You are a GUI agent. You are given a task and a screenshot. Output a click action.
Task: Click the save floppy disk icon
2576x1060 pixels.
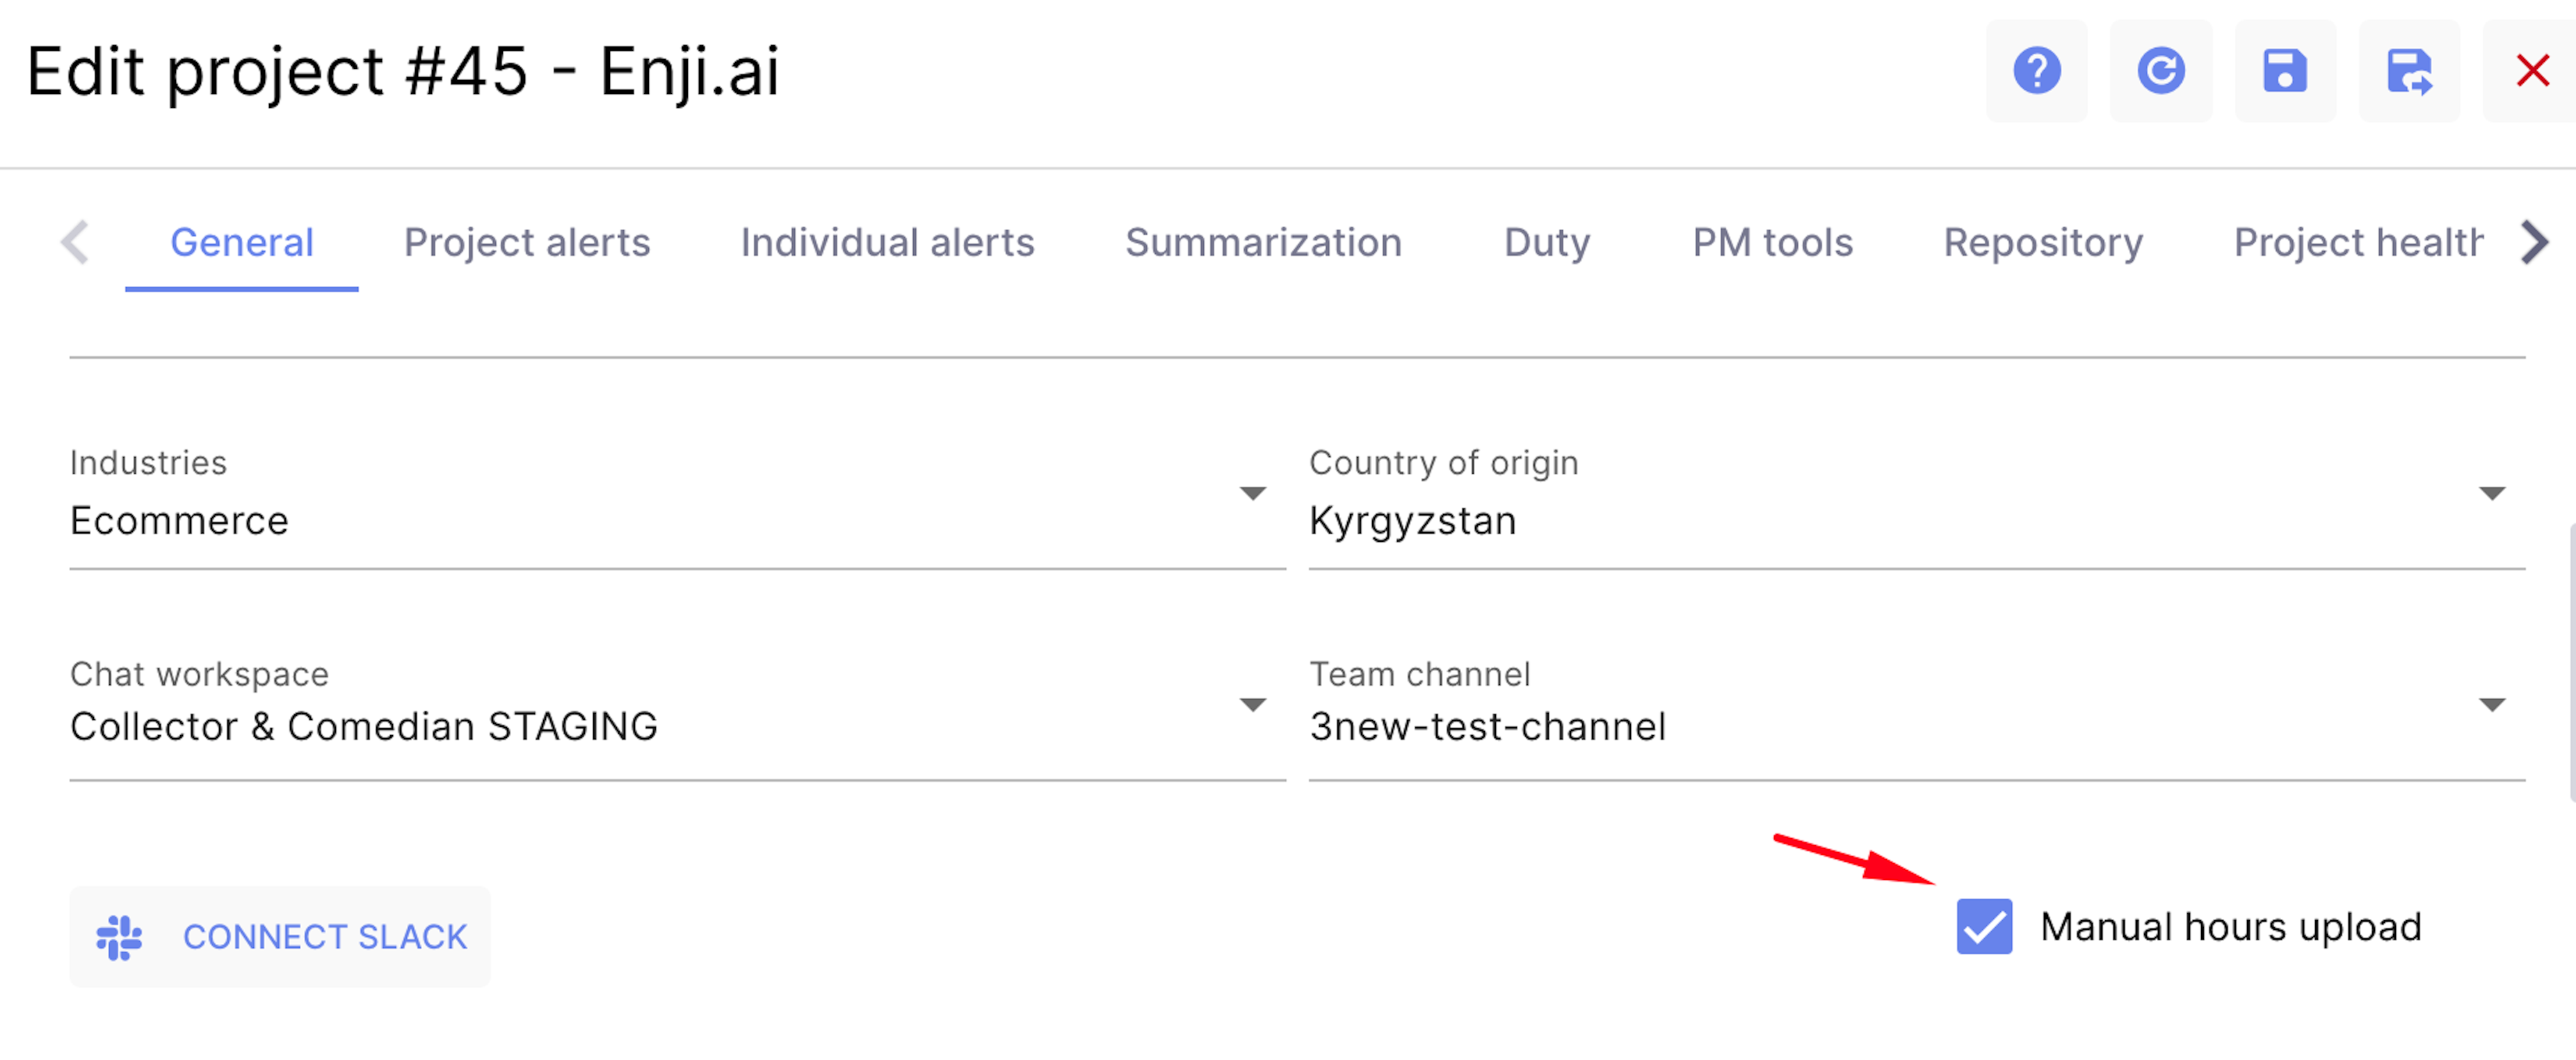2285,71
